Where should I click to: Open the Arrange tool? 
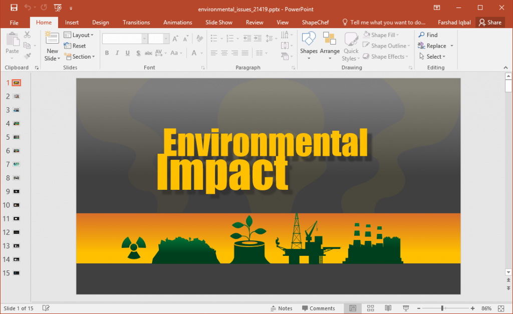330,46
